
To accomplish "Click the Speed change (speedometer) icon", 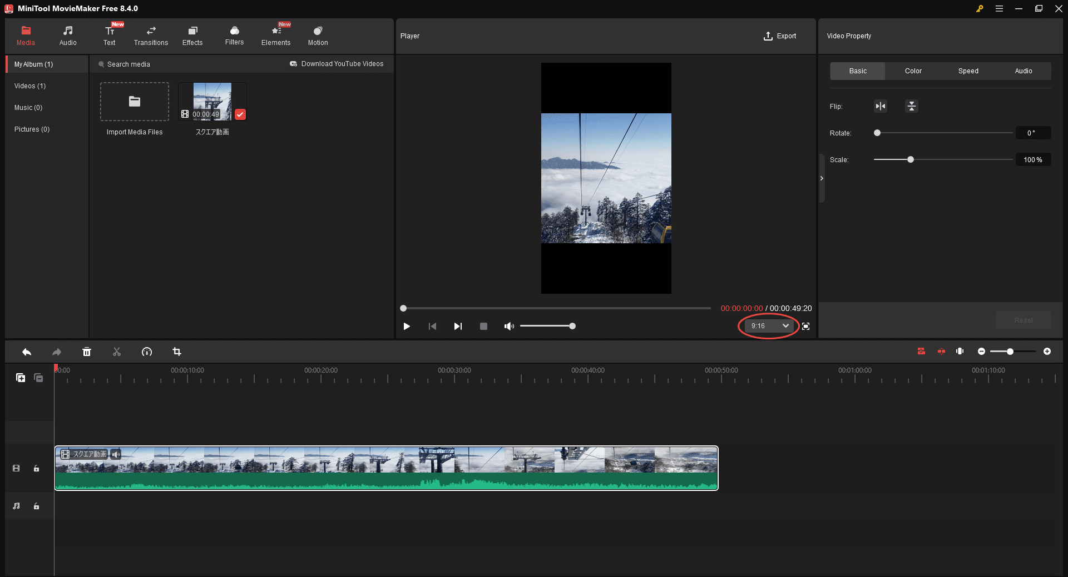I will 147,352.
